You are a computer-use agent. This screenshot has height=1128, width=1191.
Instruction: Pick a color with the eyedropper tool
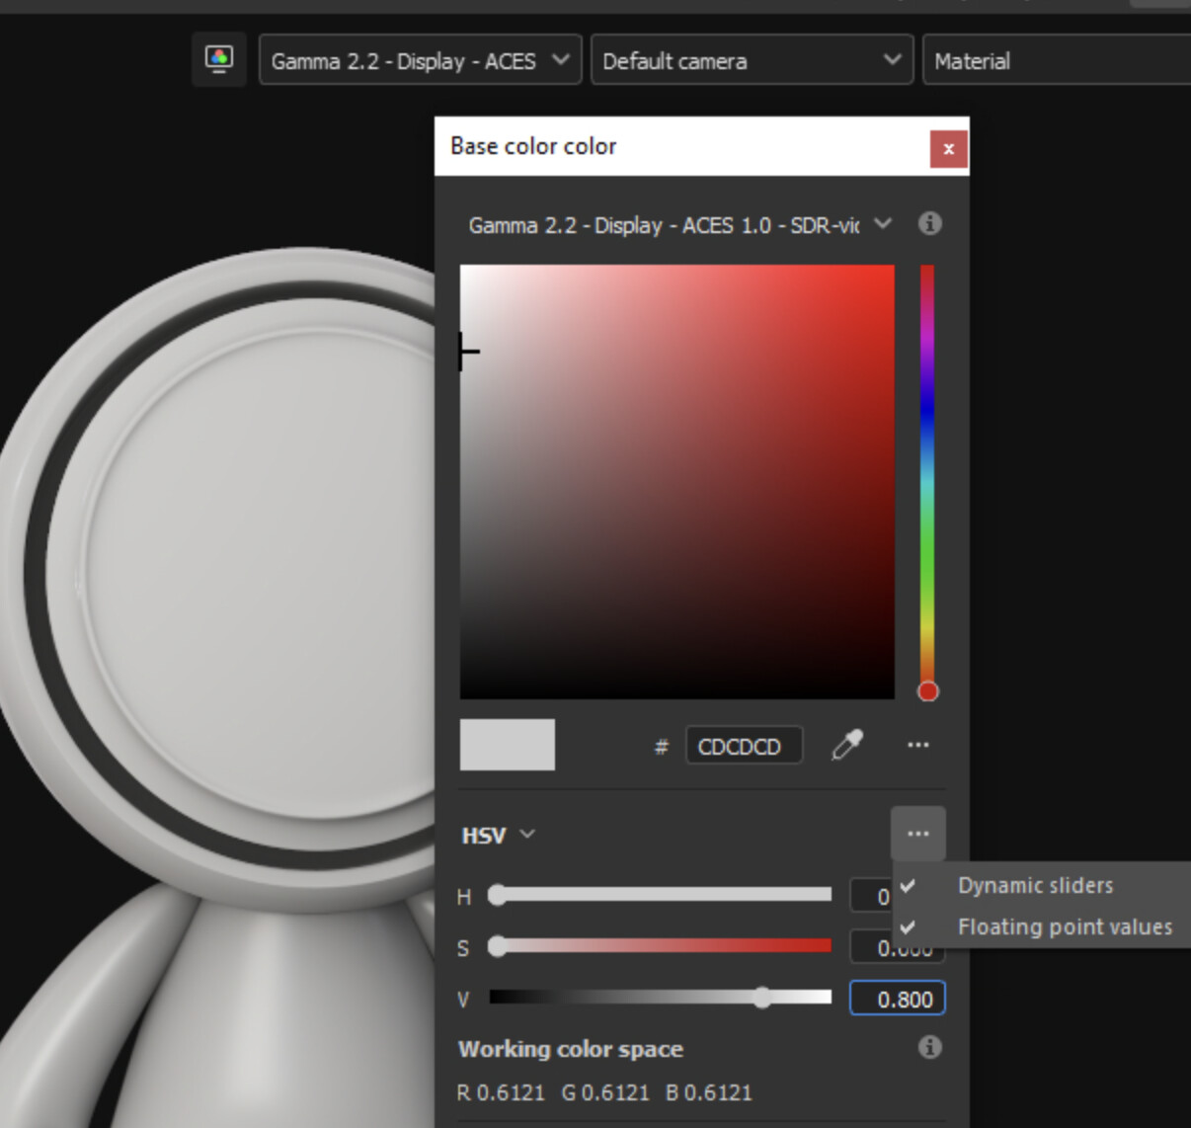pos(846,745)
